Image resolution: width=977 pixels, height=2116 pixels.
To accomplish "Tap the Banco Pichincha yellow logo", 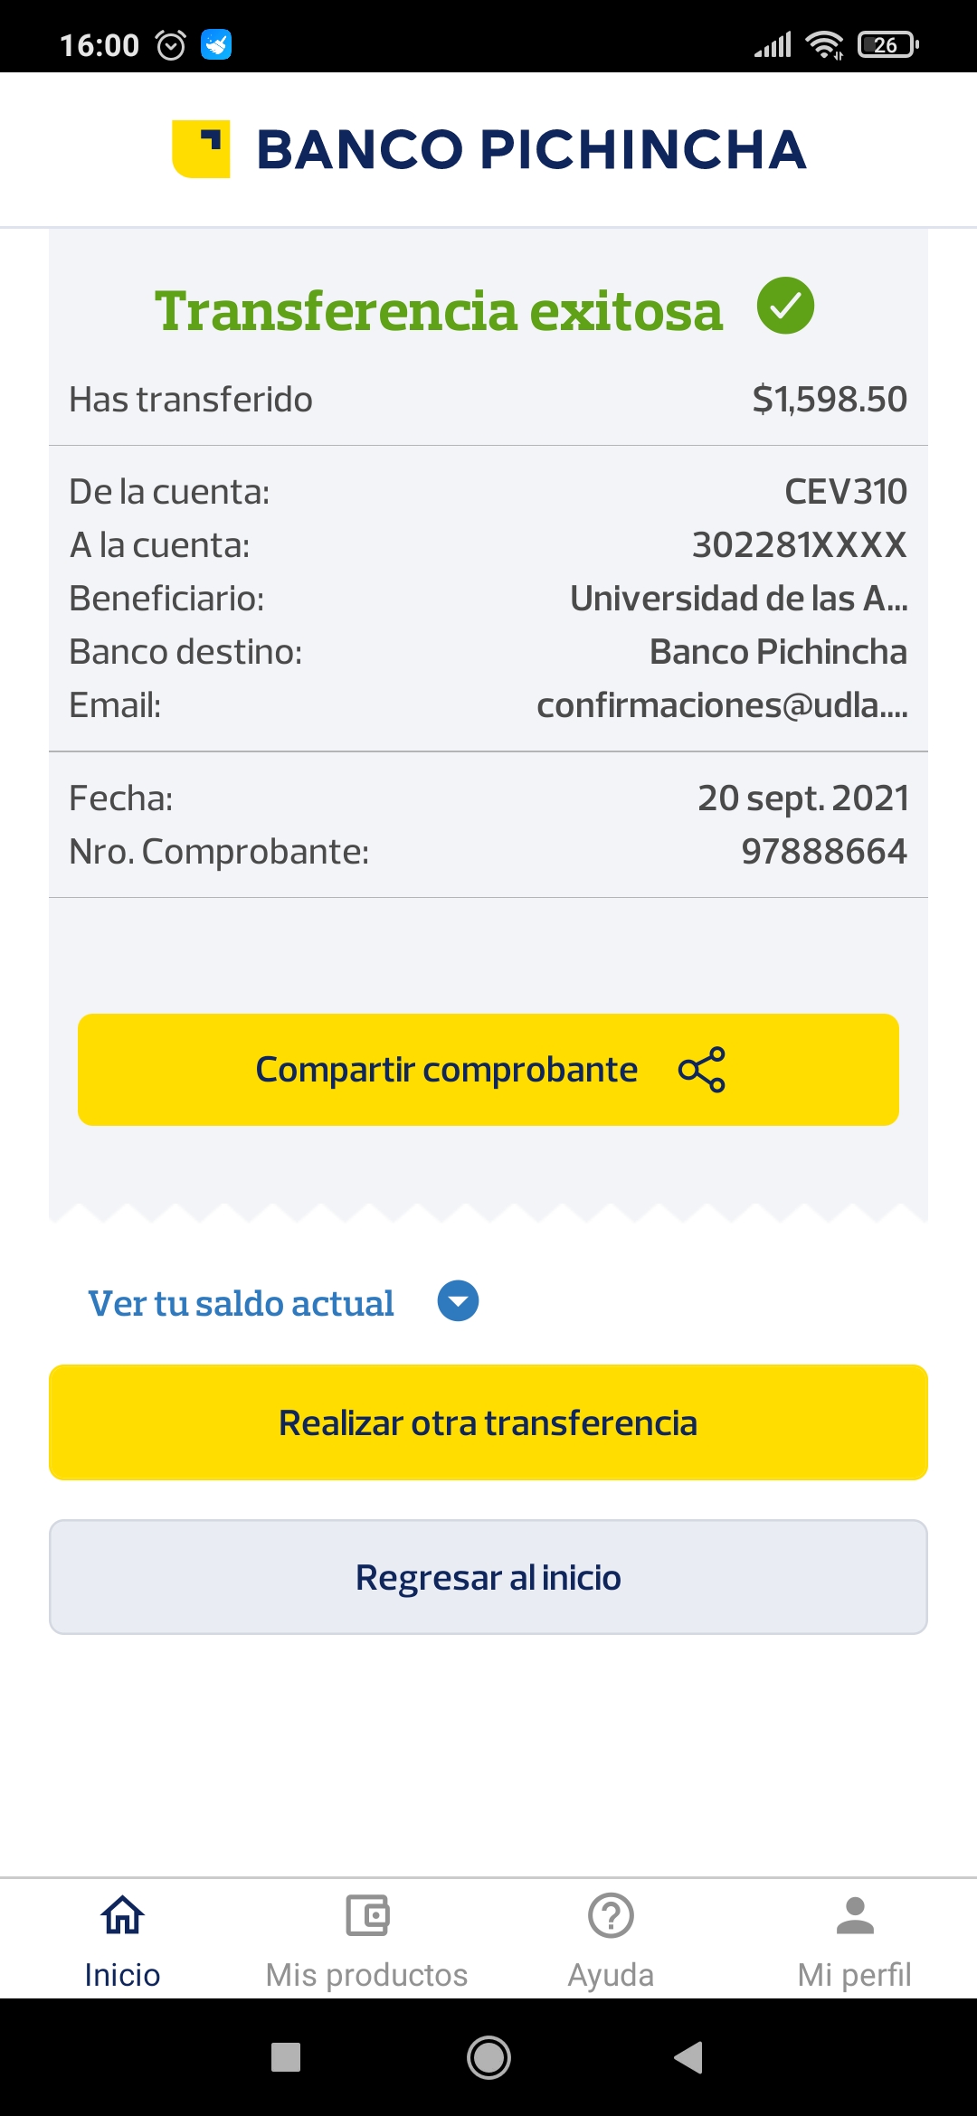I will [x=201, y=149].
